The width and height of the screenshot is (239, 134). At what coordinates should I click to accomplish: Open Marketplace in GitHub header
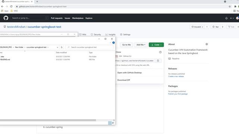[78, 18]
